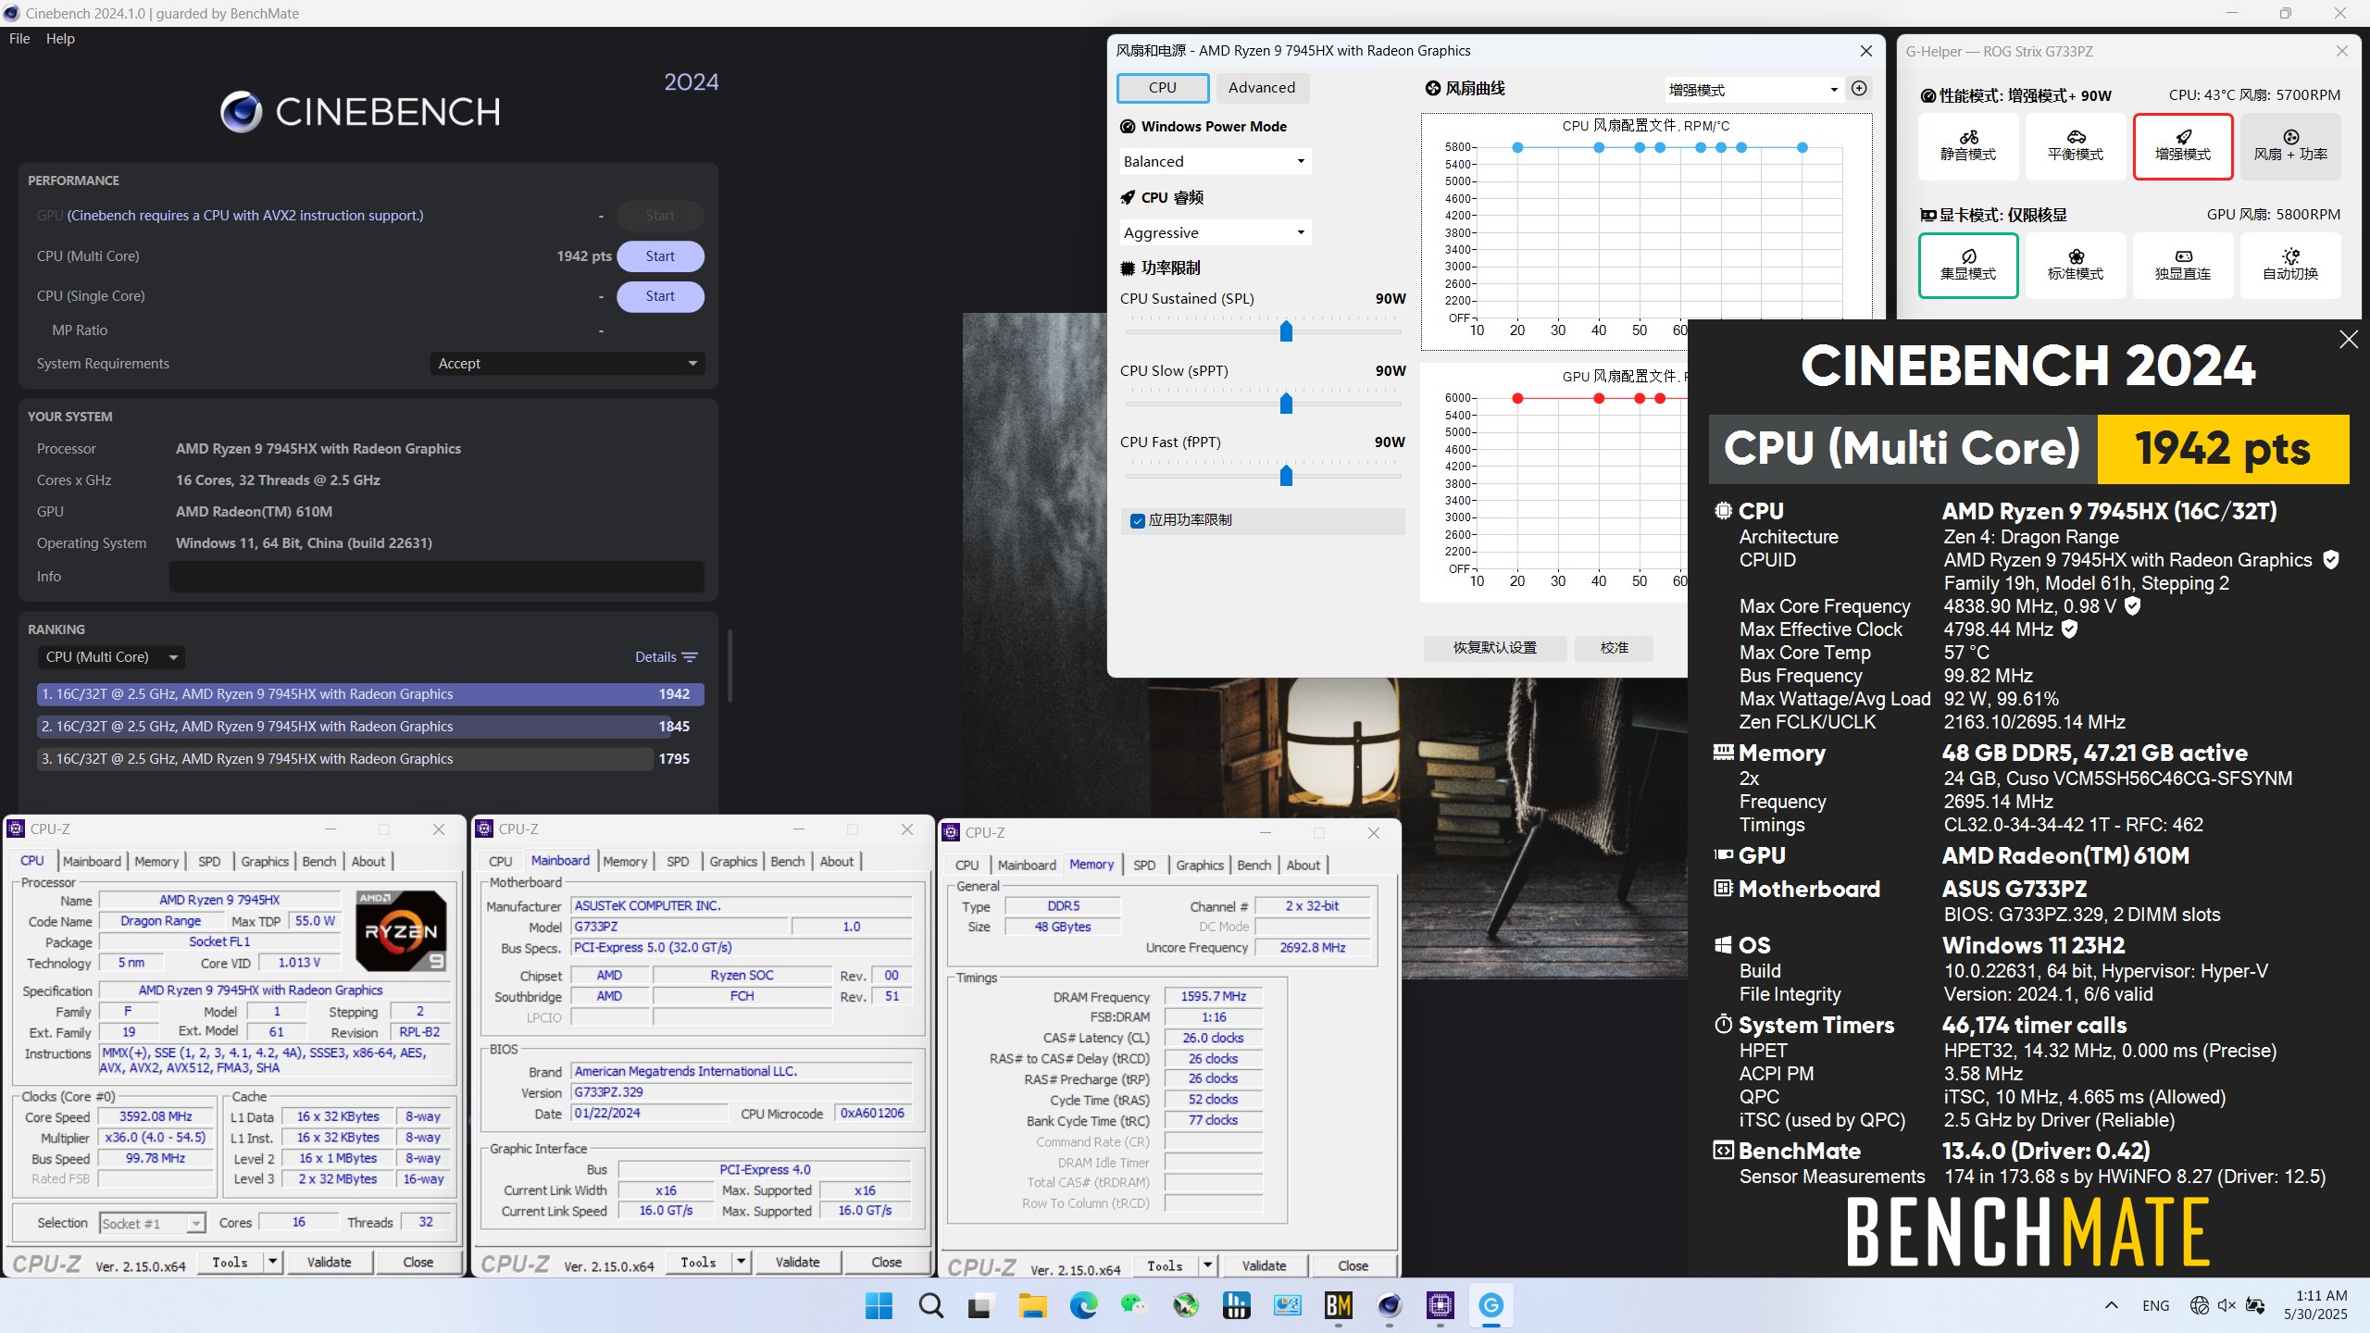Click the Cinebench Info text field

436,577
